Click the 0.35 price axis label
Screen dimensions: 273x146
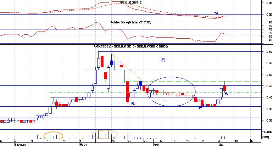point(269,109)
